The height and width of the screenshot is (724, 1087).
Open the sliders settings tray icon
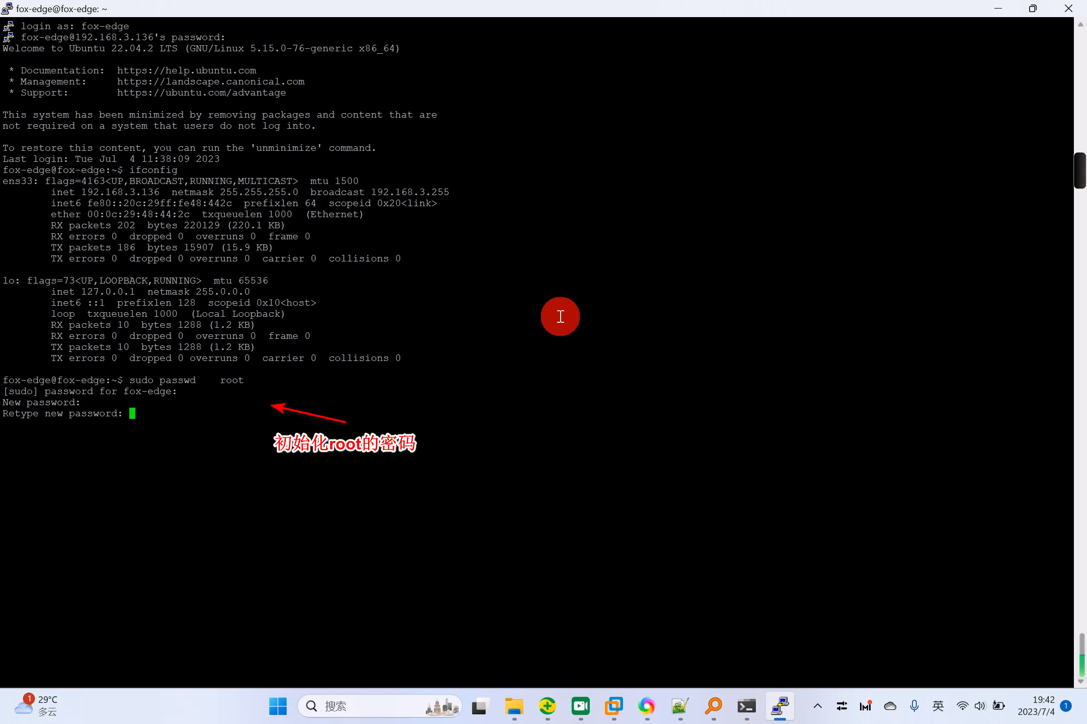(x=842, y=706)
